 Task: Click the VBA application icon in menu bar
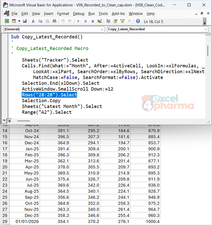(7, 13)
